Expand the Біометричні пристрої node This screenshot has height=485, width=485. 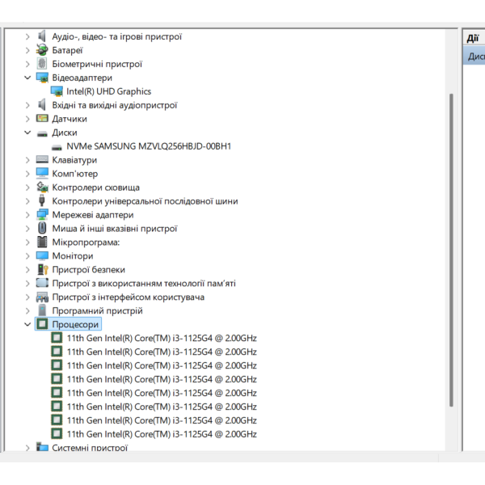tap(27, 64)
